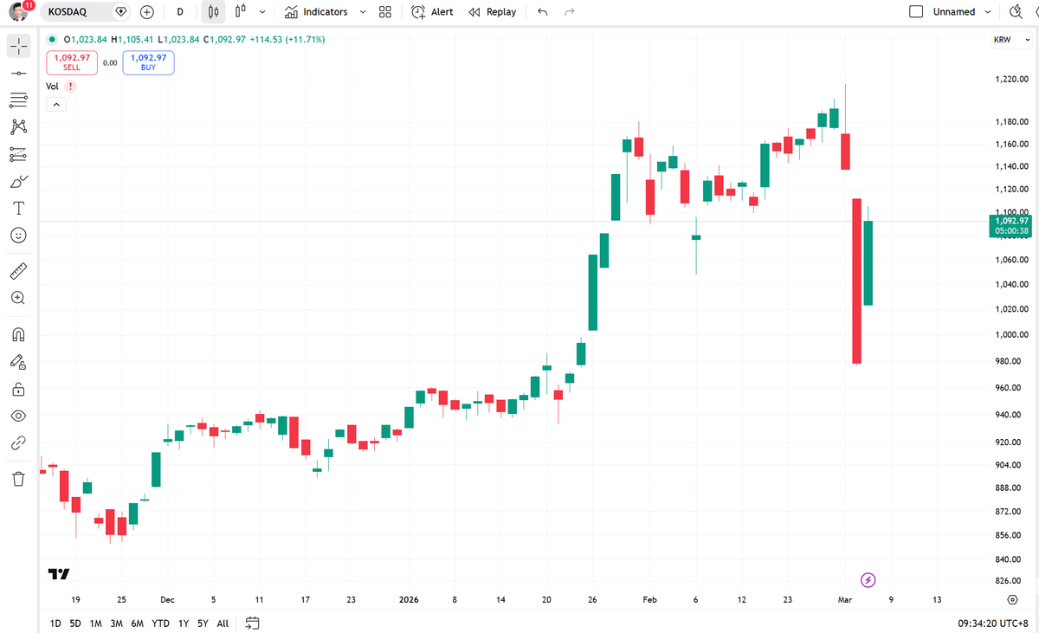Open the user profile avatar menu
The height and width of the screenshot is (633, 1039).
19,12
